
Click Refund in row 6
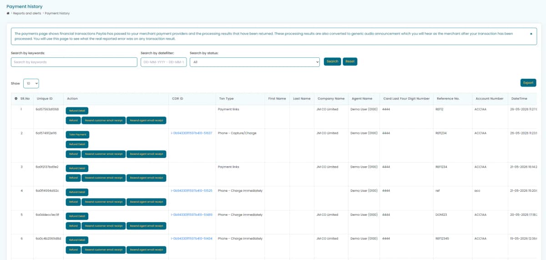point(73,250)
